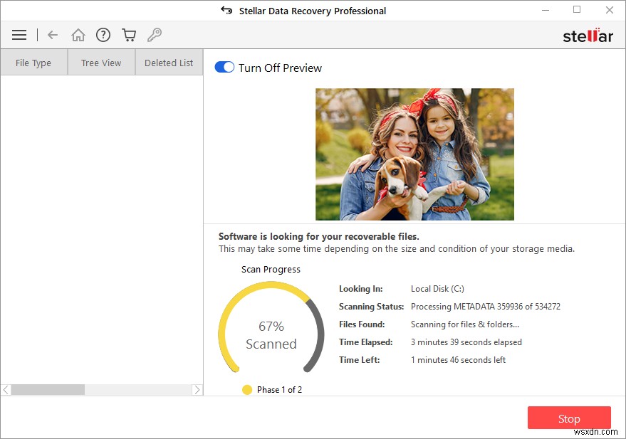Stop the ongoing scan
The height and width of the screenshot is (439, 626).
(568, 418)
